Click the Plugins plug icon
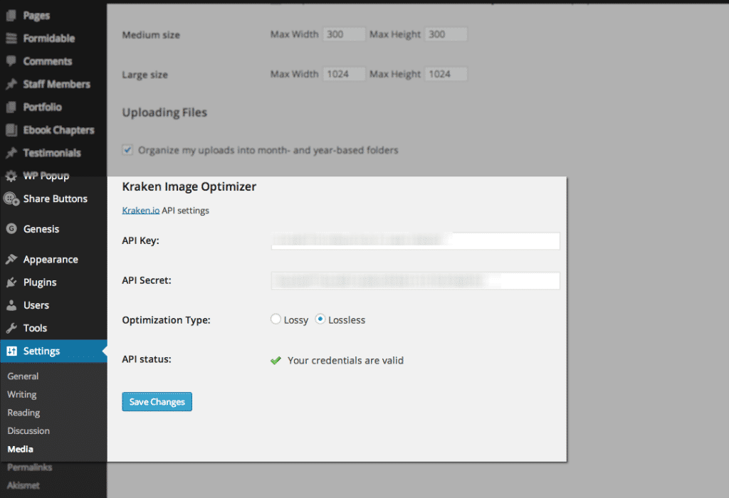This screenshot has width=729, height=498. (11, 282)
